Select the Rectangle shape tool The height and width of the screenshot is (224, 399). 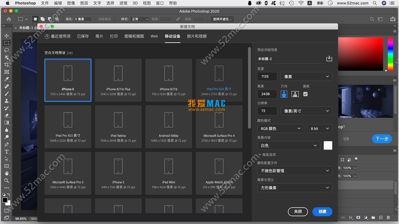point(7,166)
